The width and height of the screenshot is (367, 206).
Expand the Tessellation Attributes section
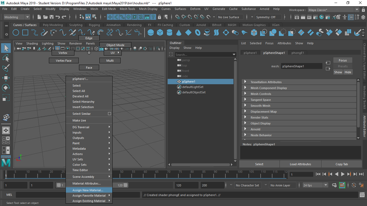[299, 82]
